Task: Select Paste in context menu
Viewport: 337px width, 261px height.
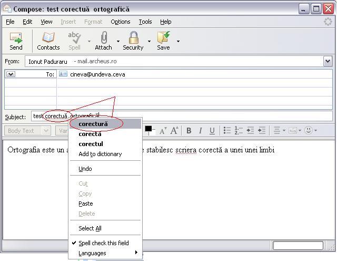Action: pyautogui.click(x=105, y=204)
